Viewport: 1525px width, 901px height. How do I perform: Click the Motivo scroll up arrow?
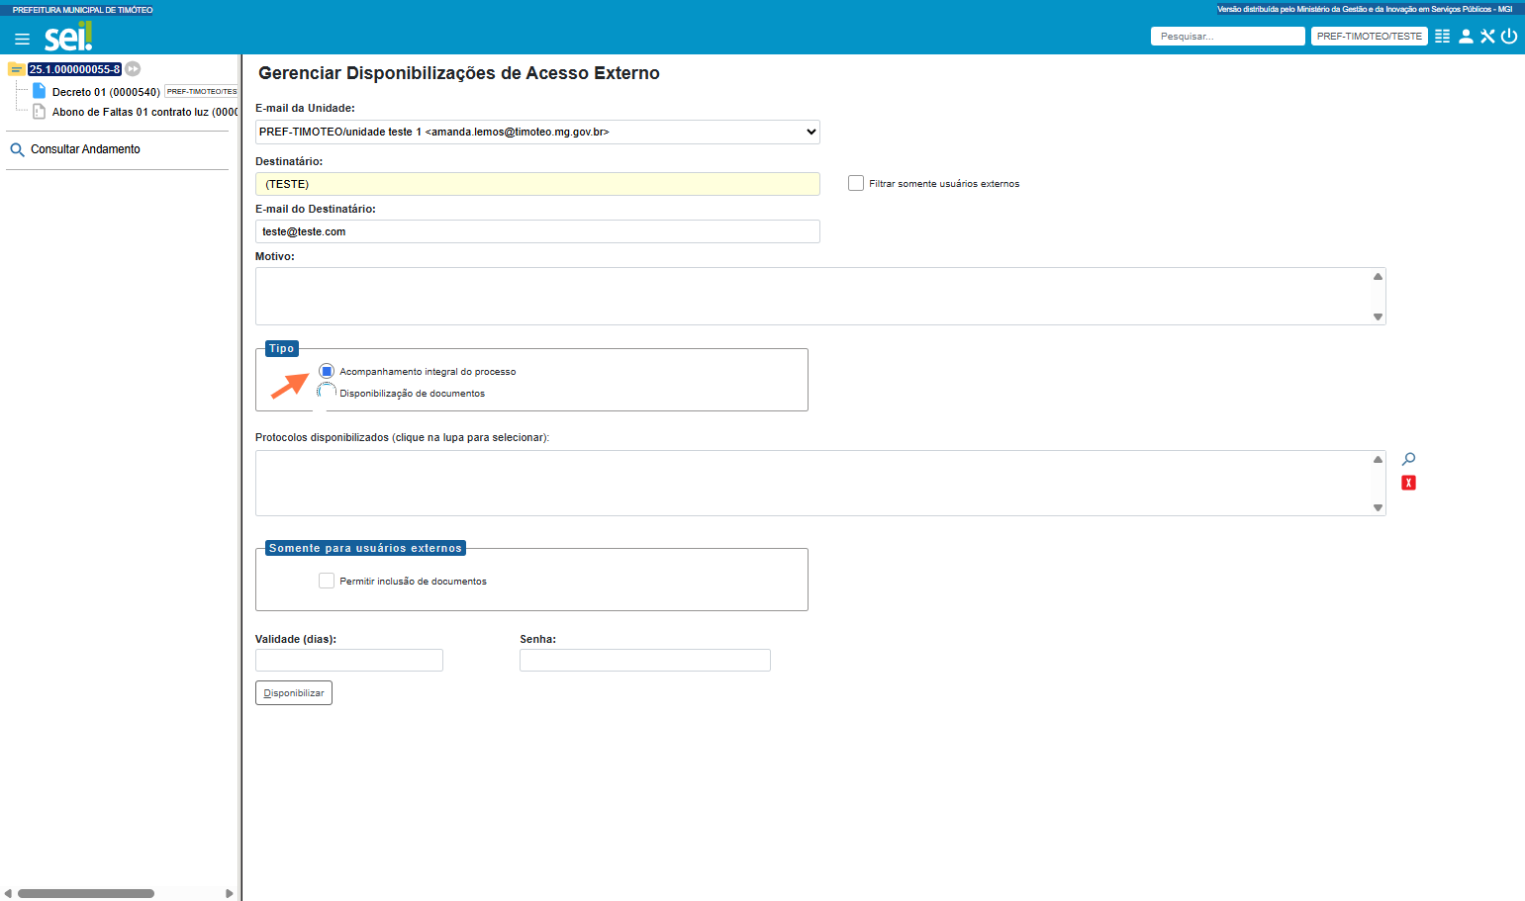click(x=1378, y=276)
